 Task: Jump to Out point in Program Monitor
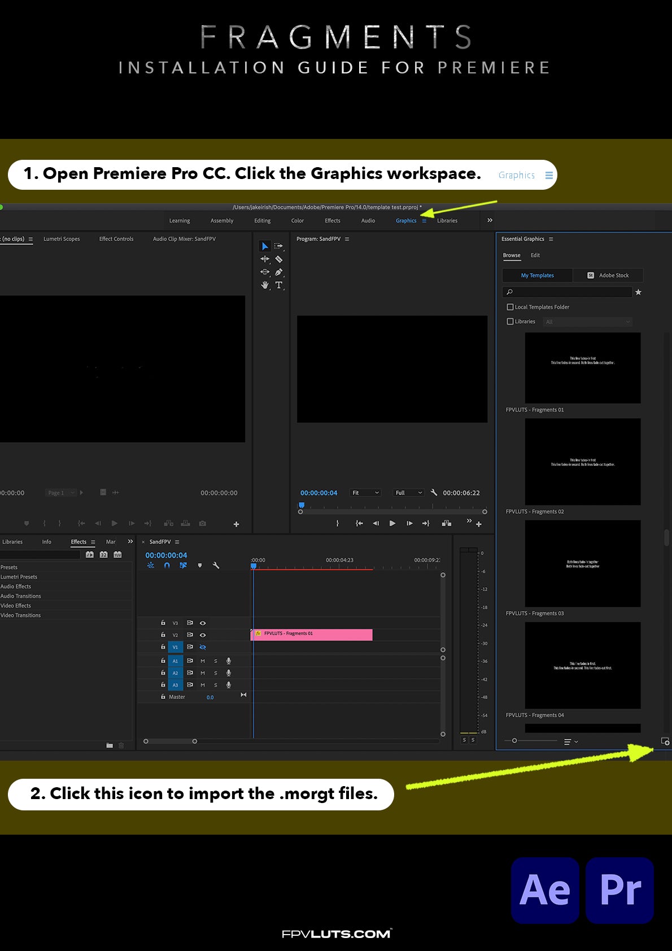pos(426,524)
